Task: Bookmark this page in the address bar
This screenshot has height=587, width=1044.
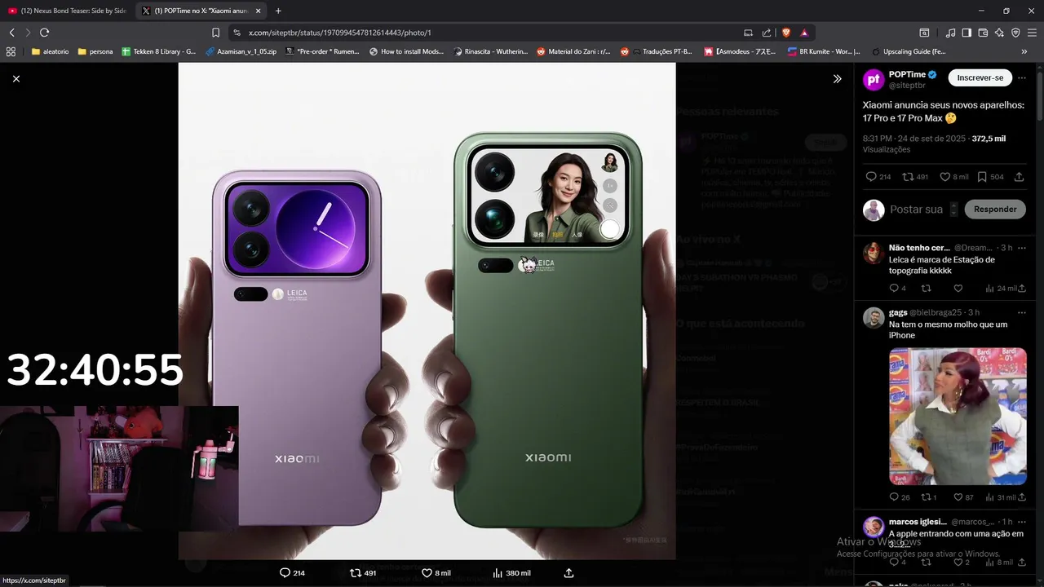Action: coord(215,33)
